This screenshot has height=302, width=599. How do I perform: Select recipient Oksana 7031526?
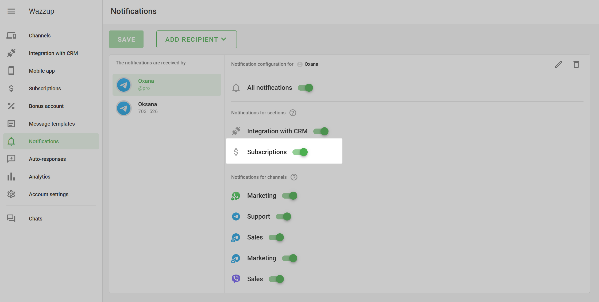(x=167, y=108)
